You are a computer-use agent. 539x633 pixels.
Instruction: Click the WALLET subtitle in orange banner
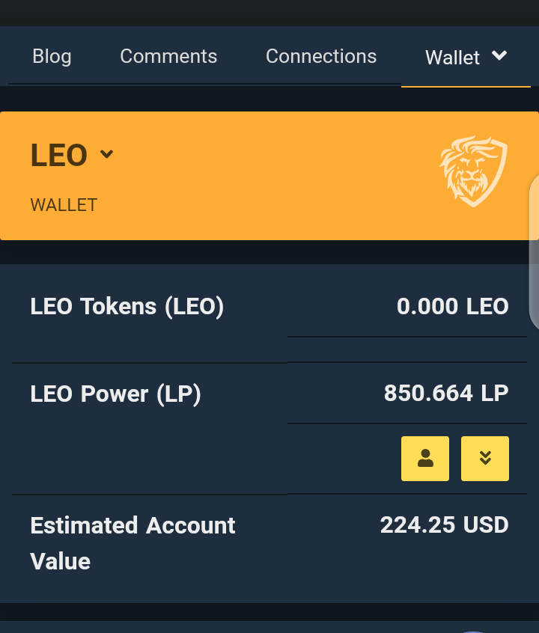pos(64,205)
